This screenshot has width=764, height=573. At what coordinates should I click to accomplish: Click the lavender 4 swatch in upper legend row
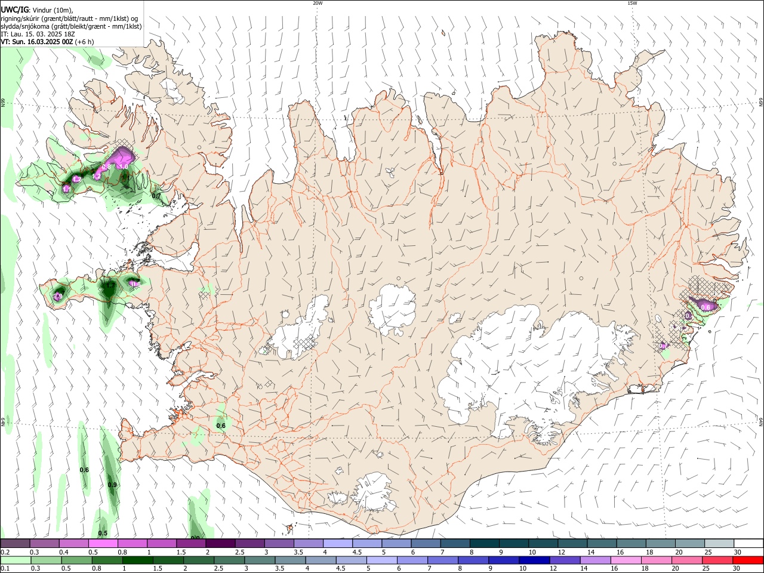coord(338,543)
